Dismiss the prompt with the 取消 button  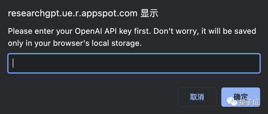(197, 97)
